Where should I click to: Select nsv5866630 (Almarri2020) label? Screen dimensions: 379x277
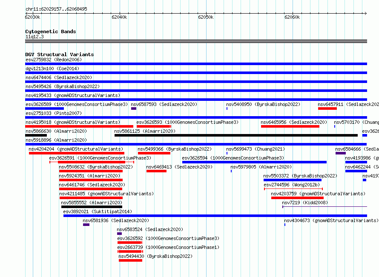pyautogui.click(x=56, y=131)
